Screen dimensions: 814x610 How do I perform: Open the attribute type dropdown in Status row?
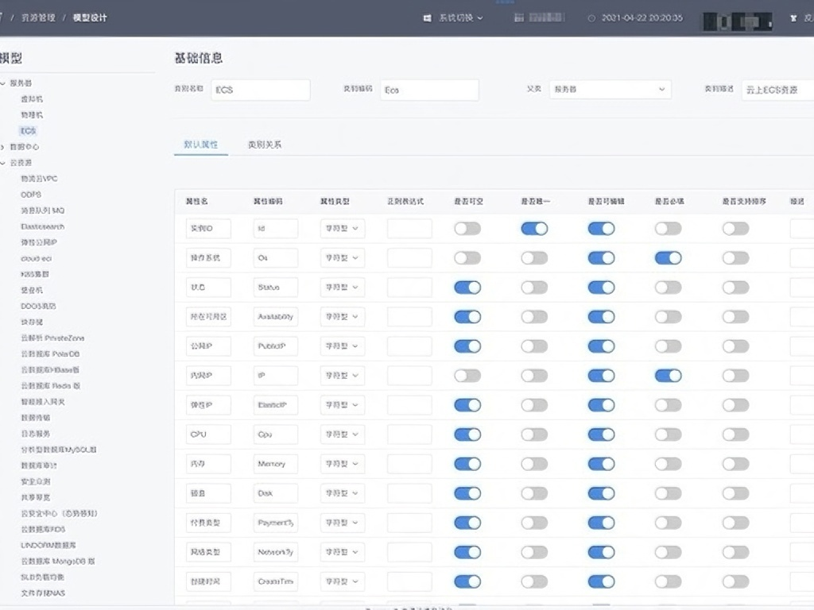tap(342, 287)
